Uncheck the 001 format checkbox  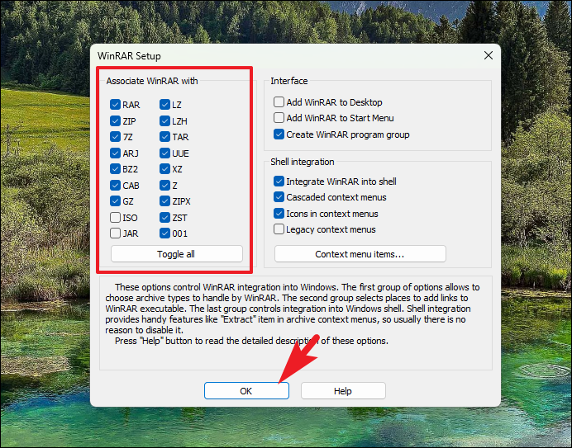(164, 233)
